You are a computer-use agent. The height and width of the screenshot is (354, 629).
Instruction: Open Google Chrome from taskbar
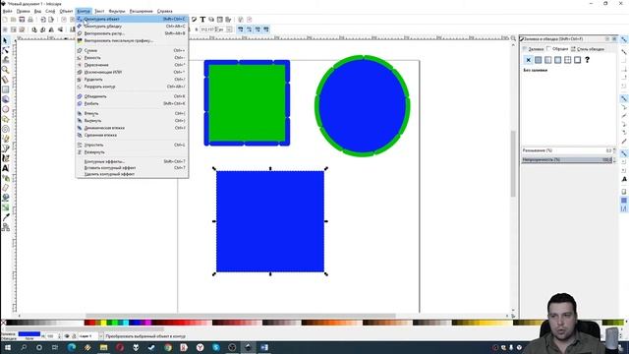(168, 347)
